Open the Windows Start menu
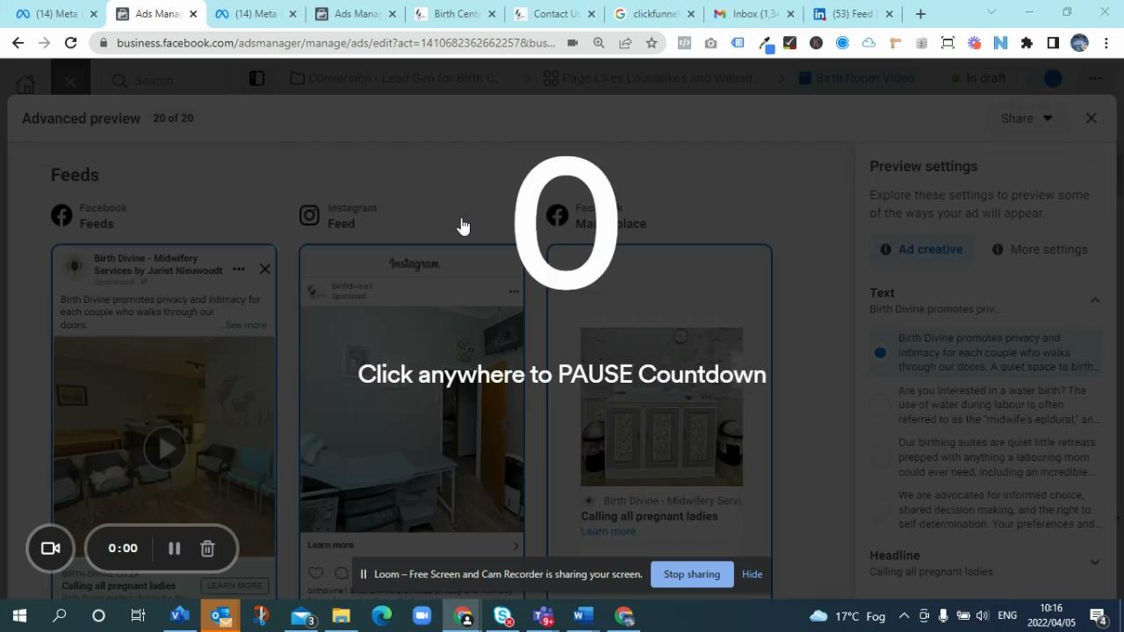The width and height of the screenshot is (1124, 632). tap(19, 615)
